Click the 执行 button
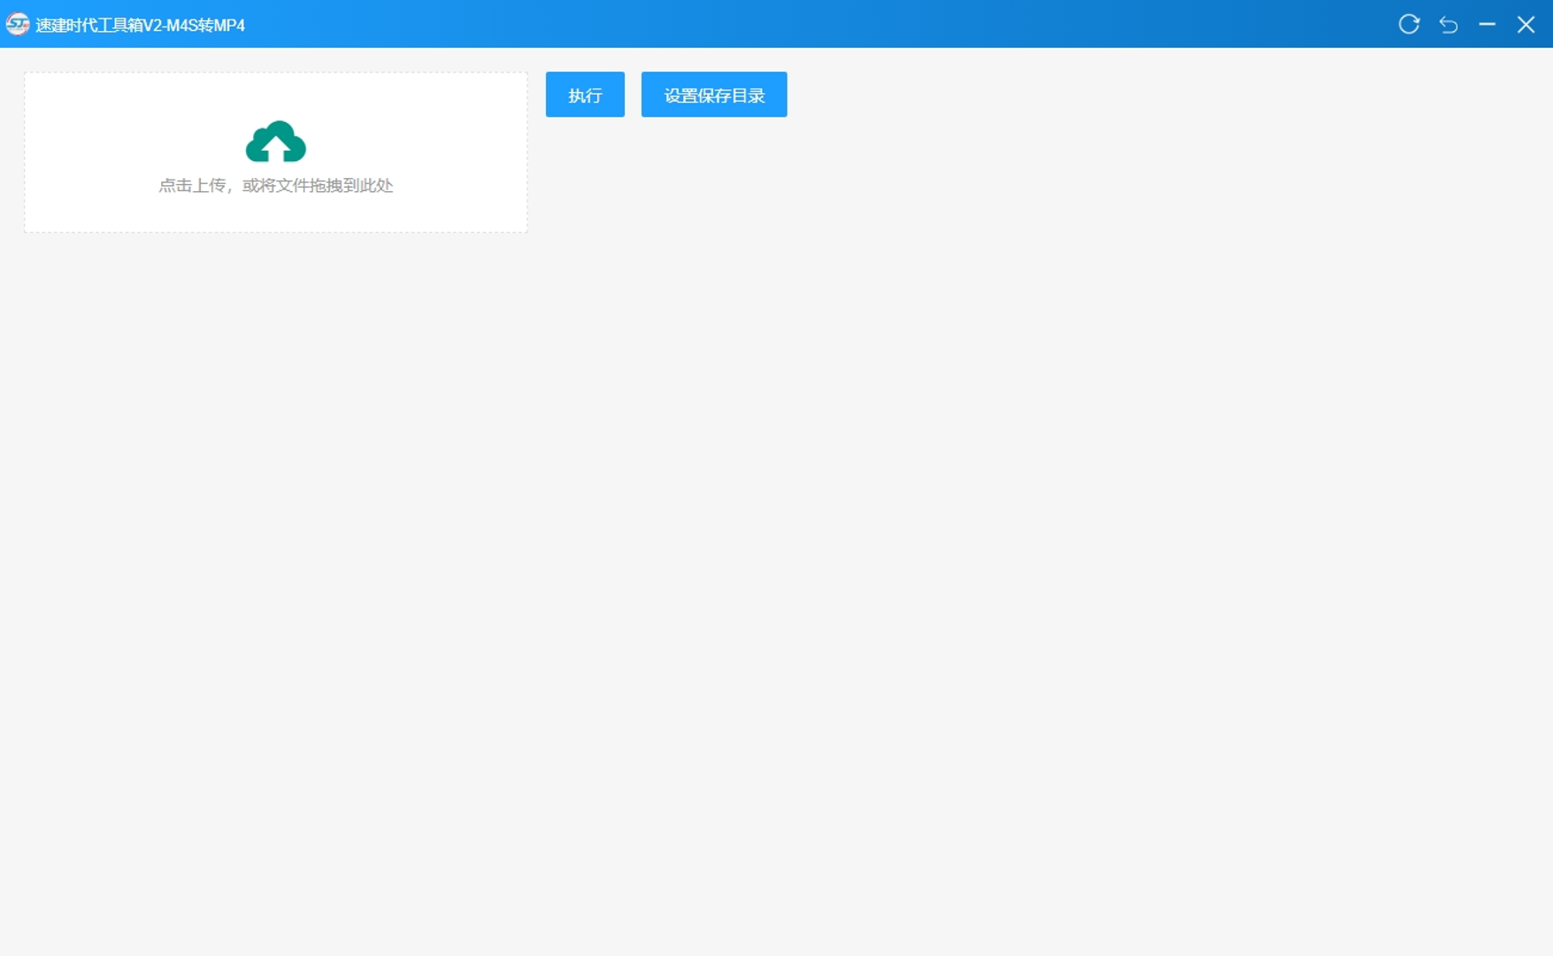This screenshot has height=956, width=1553. tap(585, 95)
